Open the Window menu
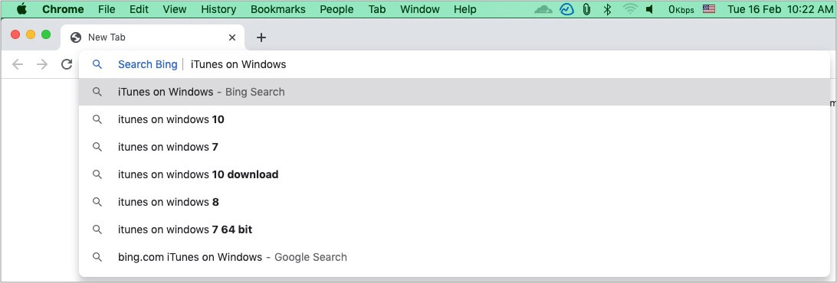 419,9
